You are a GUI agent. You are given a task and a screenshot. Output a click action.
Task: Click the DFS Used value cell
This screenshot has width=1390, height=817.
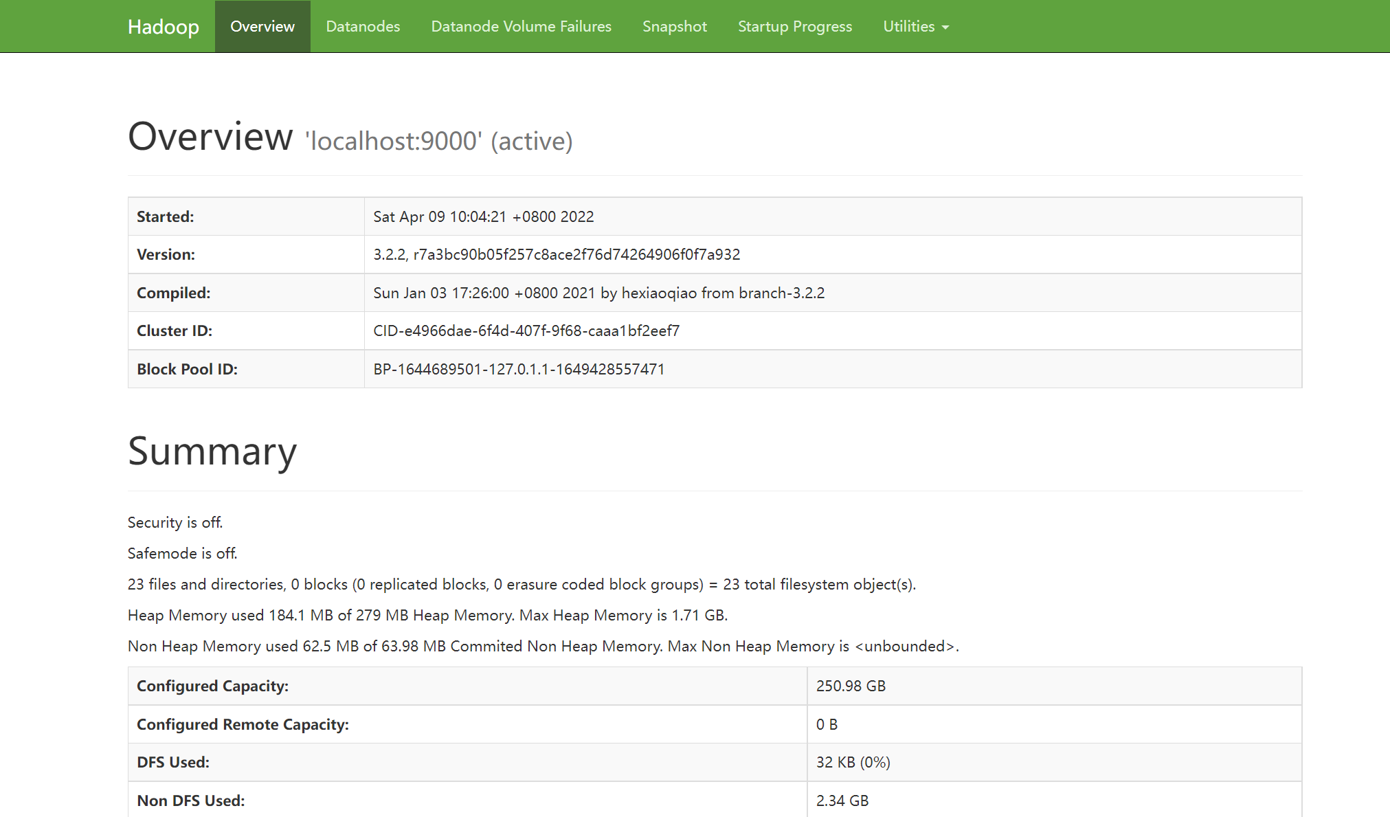point(853,762)
